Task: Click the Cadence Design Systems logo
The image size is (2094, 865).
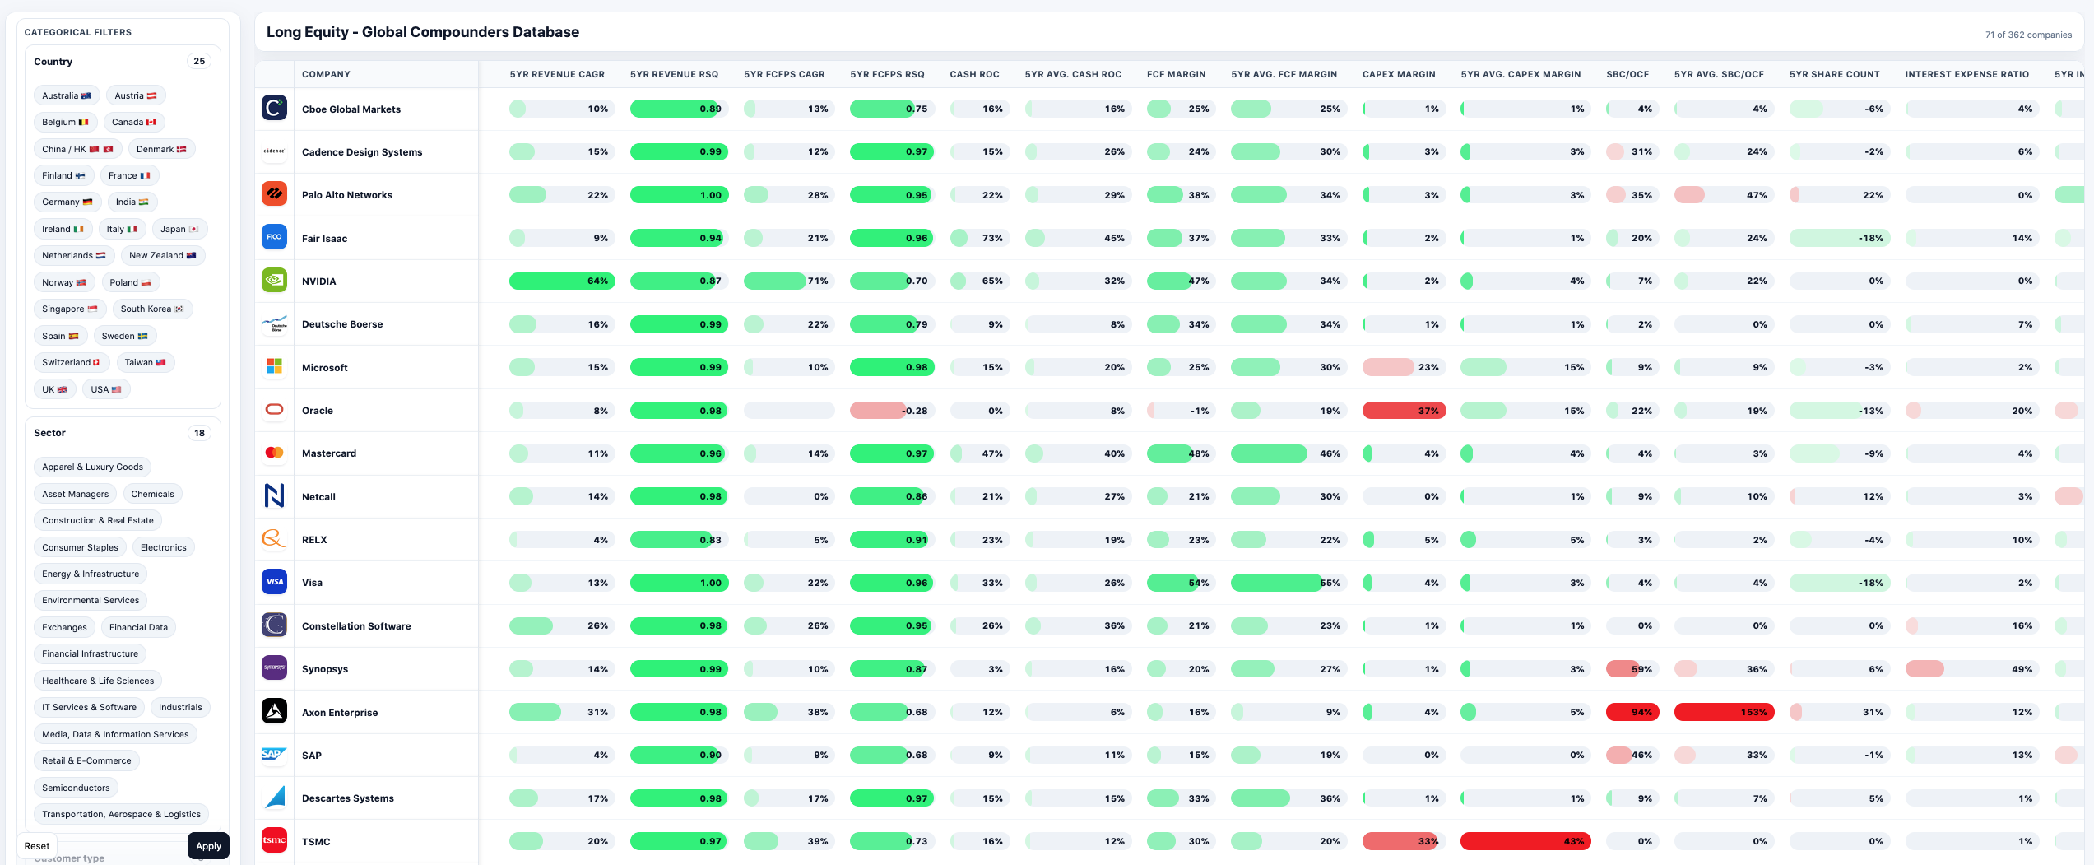Action: coord(274,151)
